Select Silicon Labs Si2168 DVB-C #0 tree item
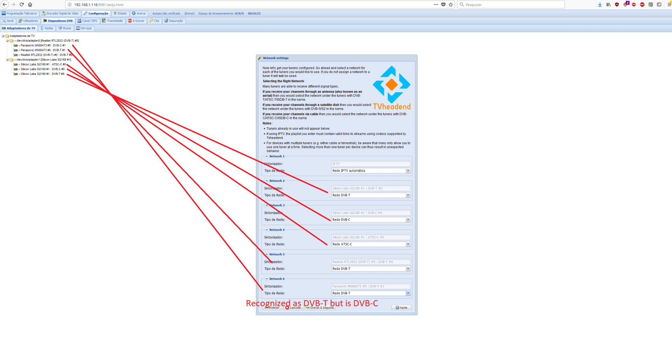The height and width of the screenshot is (351, 672). pyautogui.click(x=42, y=69)
